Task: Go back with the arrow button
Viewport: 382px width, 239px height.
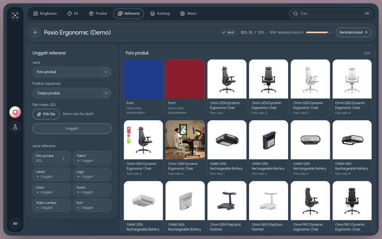Action: point(35,33)
